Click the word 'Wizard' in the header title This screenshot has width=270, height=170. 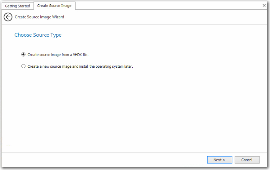[58, 17]
